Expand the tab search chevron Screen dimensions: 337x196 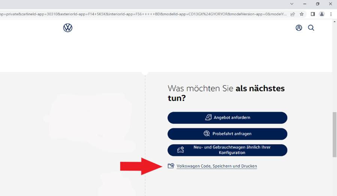coord(292,4)
